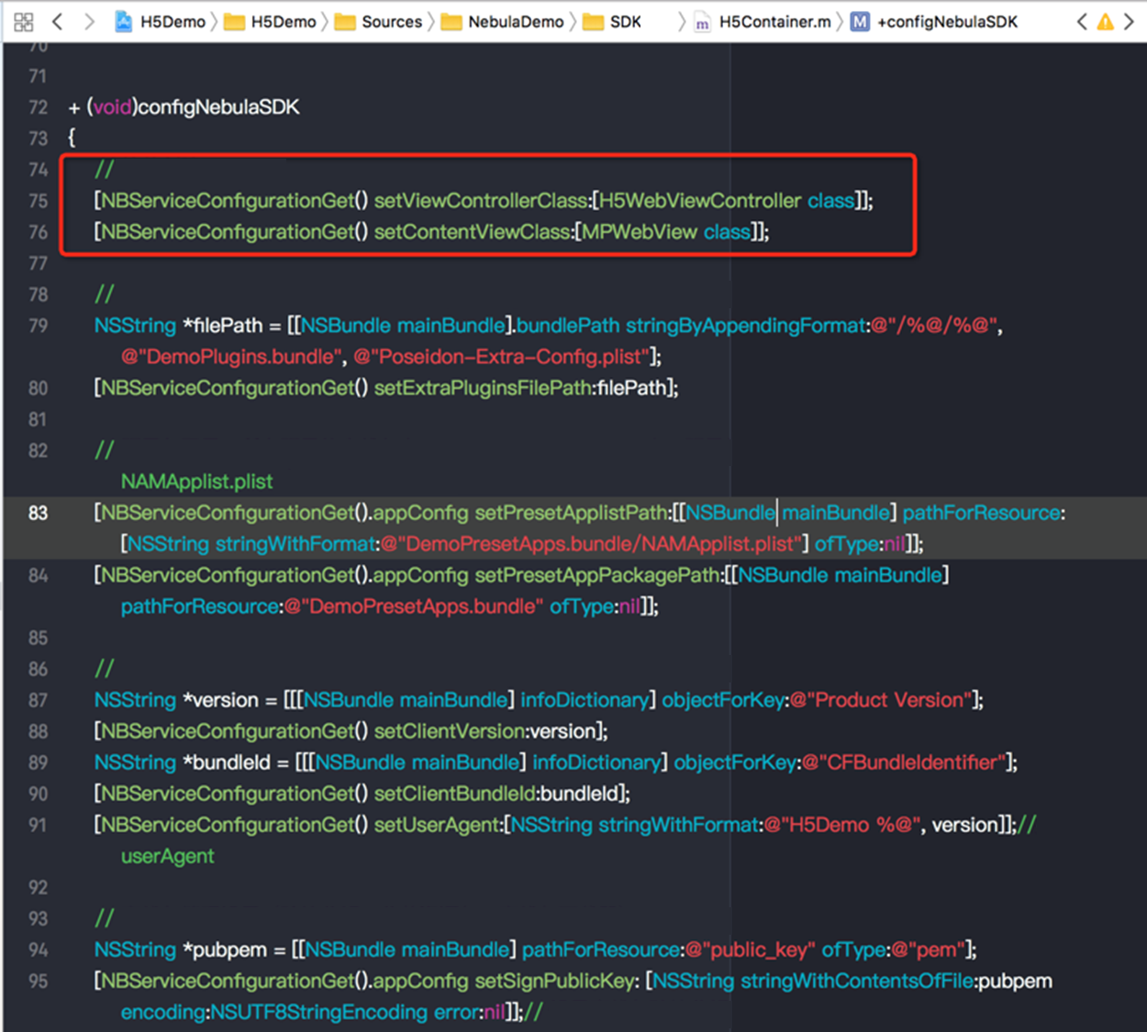Image resolution: width=1147 pixels, height=1032 pixels.
Task: Click the userAgent comment text
Action: click(x=167, y=856)
